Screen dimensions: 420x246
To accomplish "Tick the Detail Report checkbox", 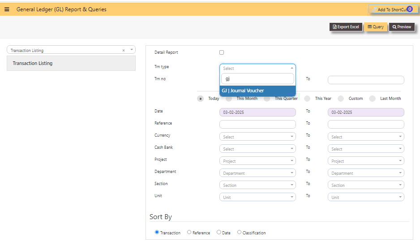I will tap(222, 52).
